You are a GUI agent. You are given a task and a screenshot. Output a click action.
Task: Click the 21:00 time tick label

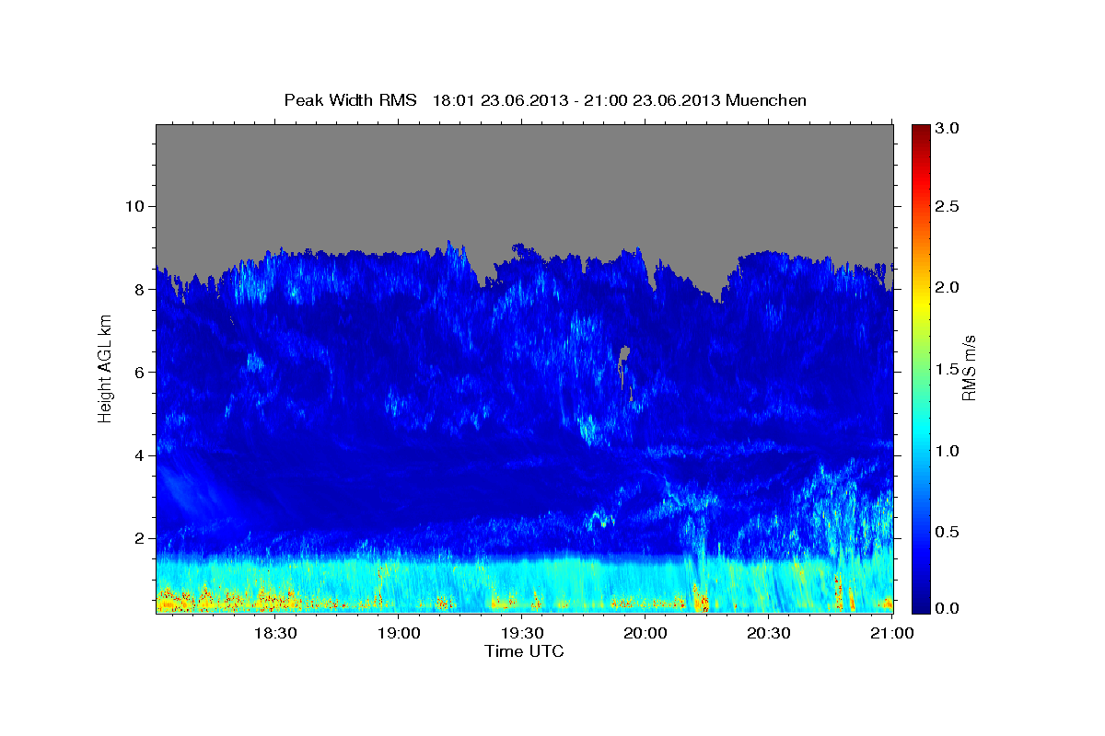click(891, 633)
